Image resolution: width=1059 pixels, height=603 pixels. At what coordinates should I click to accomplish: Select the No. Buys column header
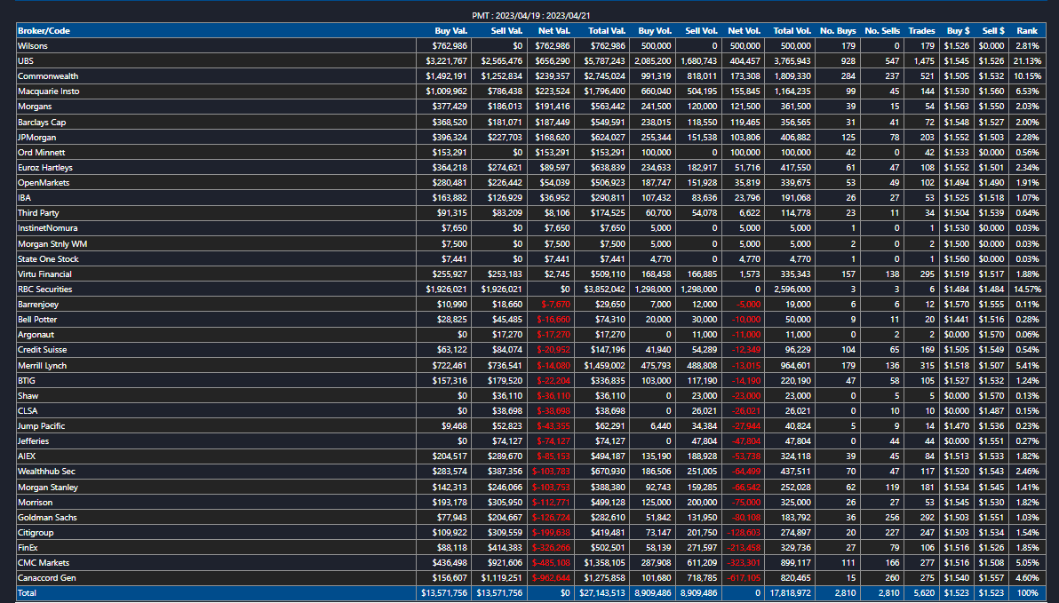pyautogui.click(x=838, y=31)
